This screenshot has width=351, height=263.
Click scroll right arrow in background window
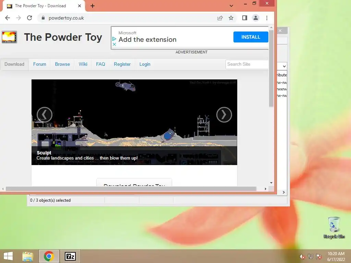(x=283, y=192)
